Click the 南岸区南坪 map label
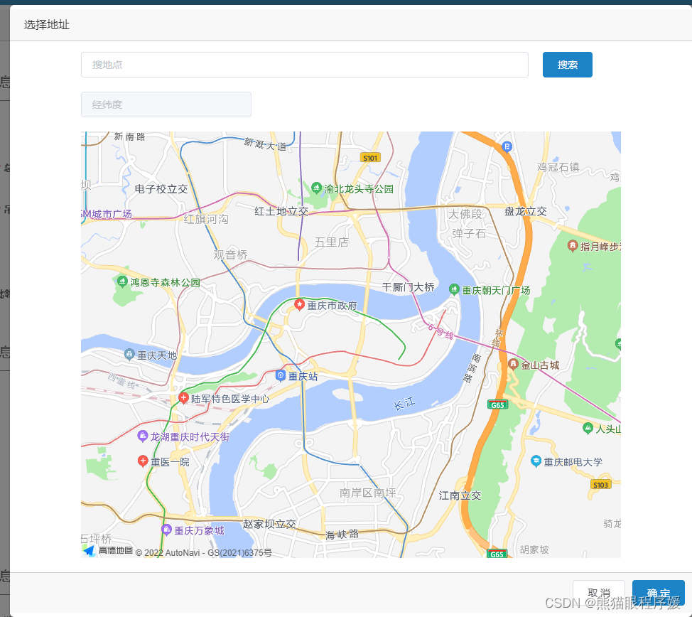 coord(367,493)
